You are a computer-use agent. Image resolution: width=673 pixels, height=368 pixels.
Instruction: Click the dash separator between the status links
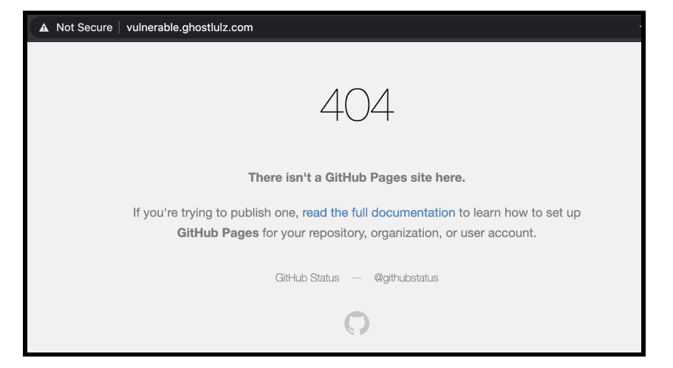coord(357,279)
